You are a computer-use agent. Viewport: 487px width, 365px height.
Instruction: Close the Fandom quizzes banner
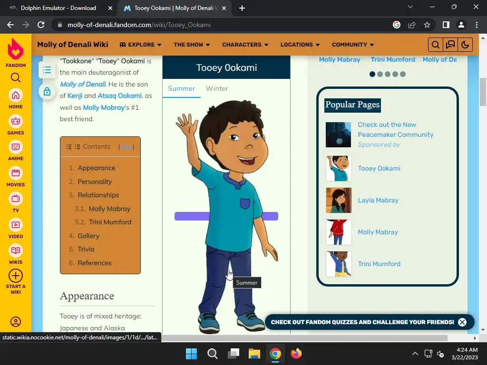coord(462,322)
